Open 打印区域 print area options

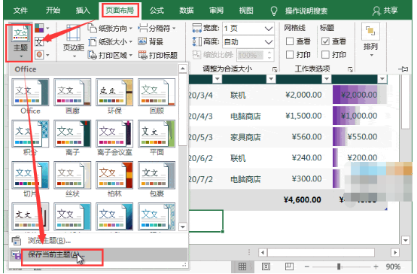coord(110,56)
